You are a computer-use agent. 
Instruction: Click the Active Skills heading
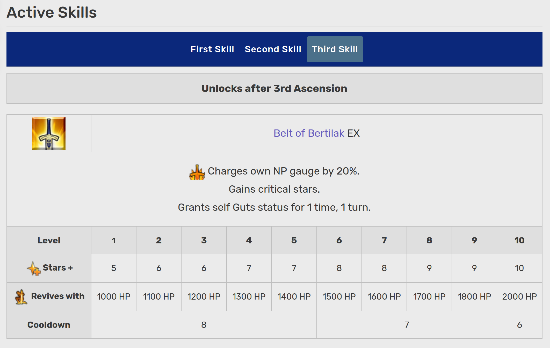[52, 12]
